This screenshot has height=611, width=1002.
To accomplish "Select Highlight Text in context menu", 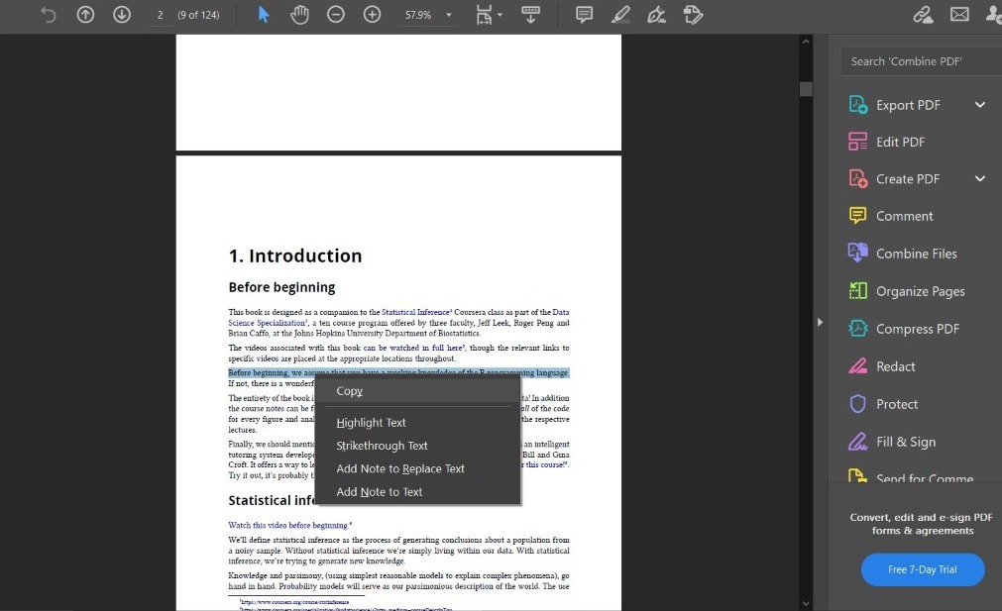I will 371,423.
